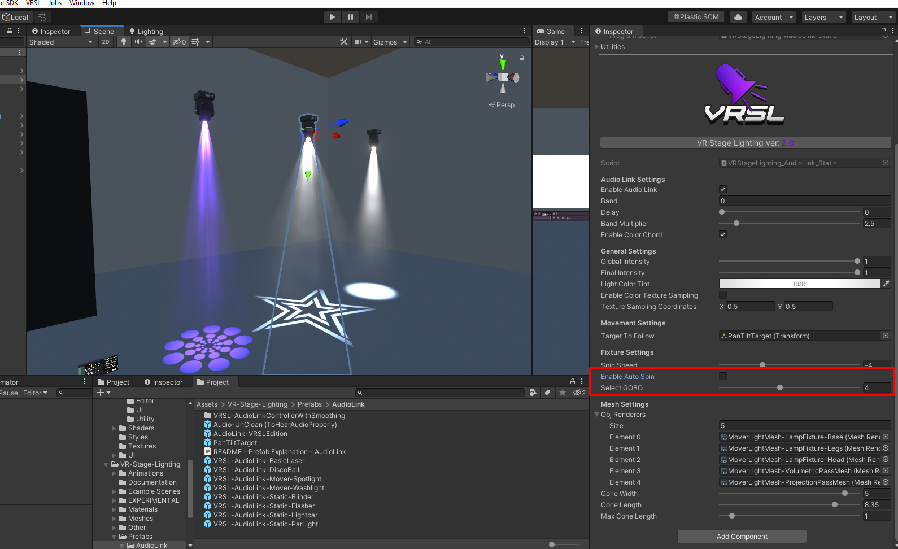The image size is (898, 549).
Task: Open scene camera settings icon
Action: pyautogui.click(x=358, y=42)
